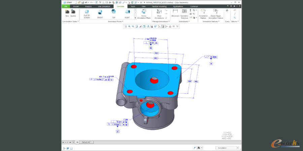
Task: Switch to the Common tab
Action: tap(194, 6)
